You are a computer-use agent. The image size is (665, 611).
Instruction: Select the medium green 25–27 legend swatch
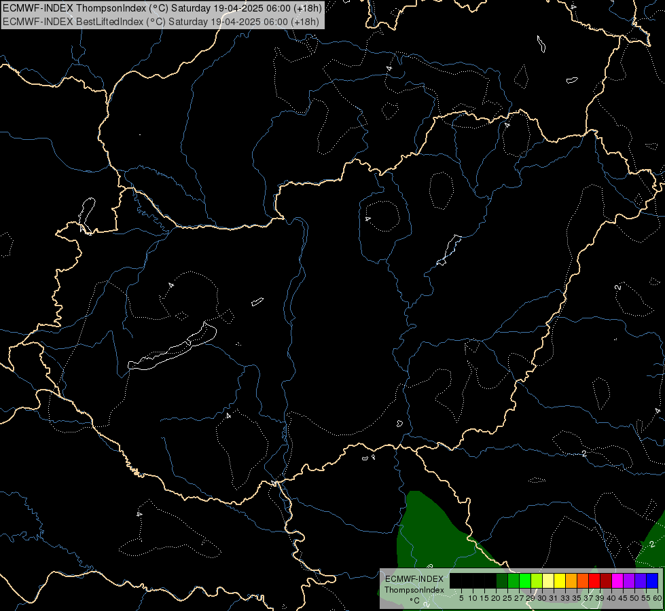pos(513,580)
